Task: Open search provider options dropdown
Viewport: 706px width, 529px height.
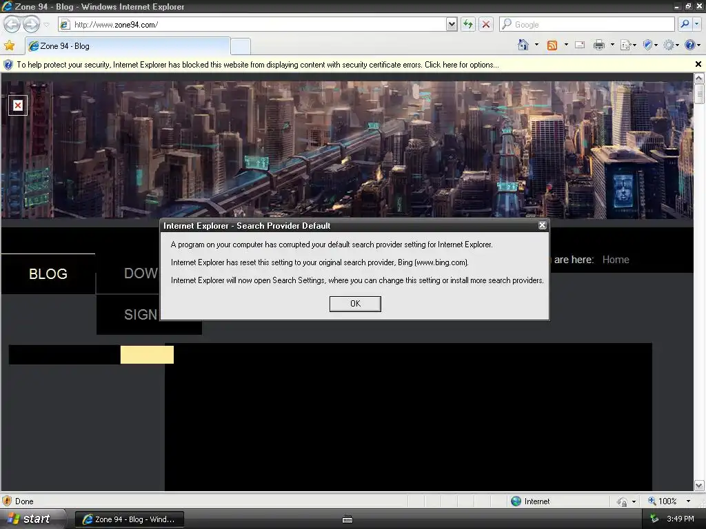Action: click(697, 24)
